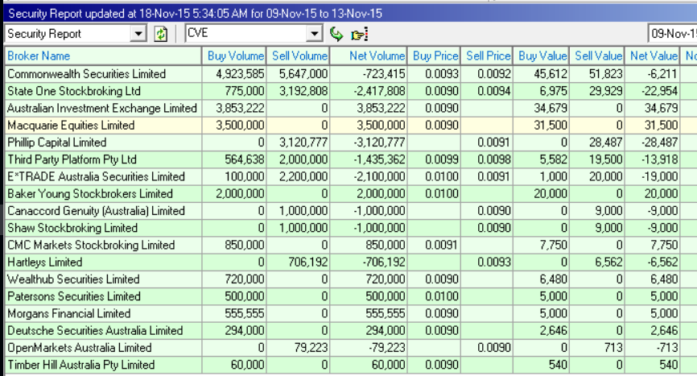Click sell value cell 713
The width and height of the screenshot is (697, 376).
[597, 348]
